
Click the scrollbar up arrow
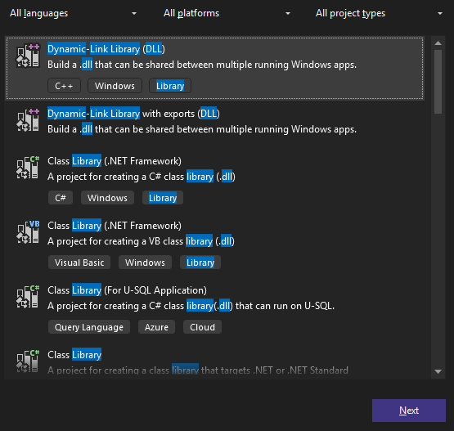click(438, 43)
